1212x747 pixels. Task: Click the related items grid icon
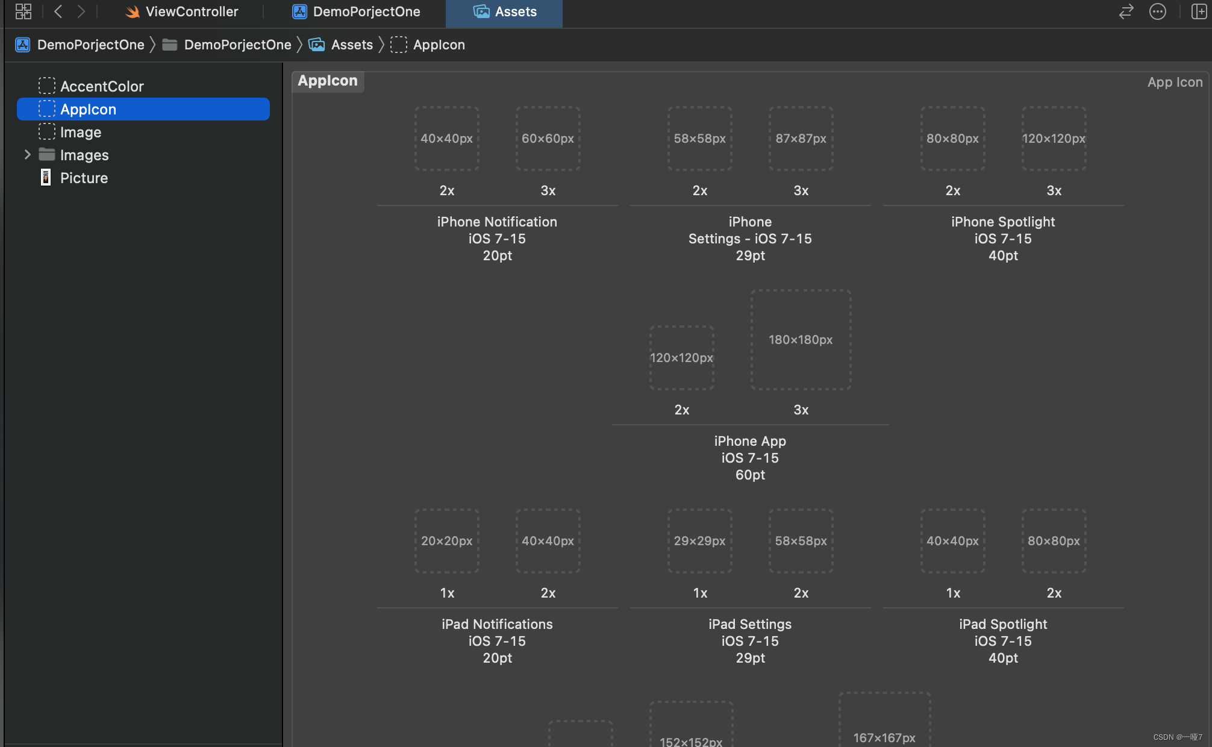click(x=23, y=11)
